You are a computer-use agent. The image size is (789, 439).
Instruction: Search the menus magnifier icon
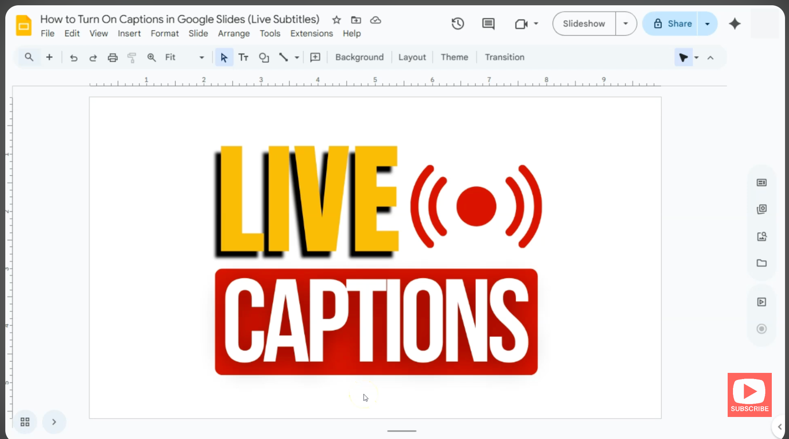(x=29, y=57)
